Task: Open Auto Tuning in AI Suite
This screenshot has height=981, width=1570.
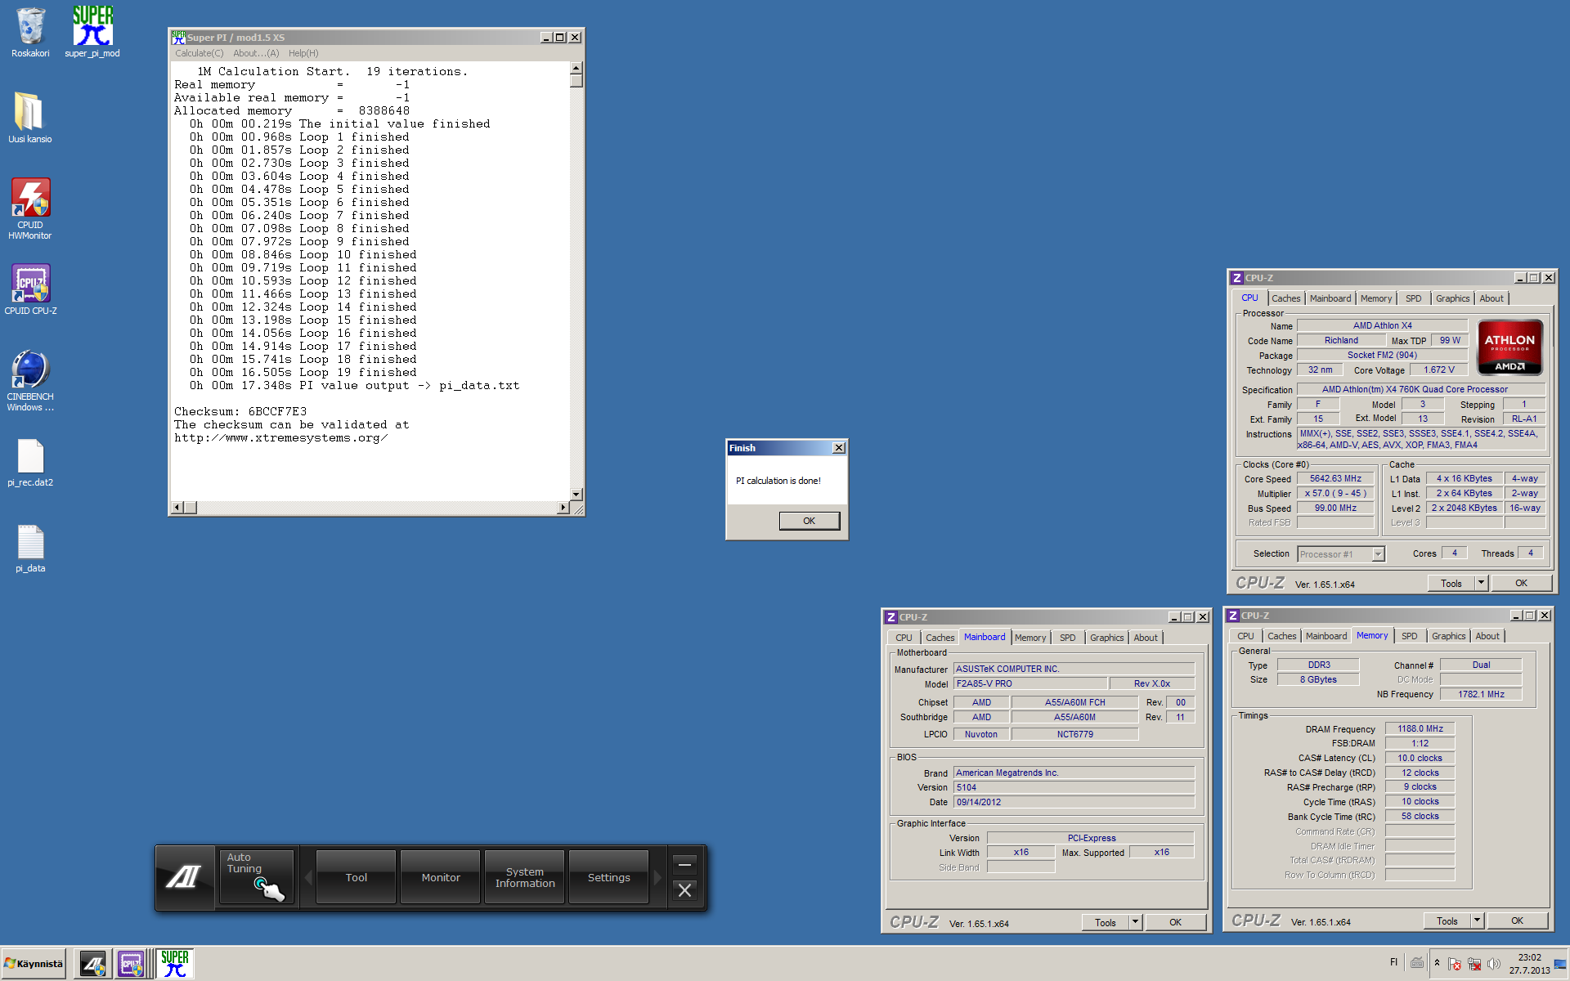Action: [x=256, y=877]
